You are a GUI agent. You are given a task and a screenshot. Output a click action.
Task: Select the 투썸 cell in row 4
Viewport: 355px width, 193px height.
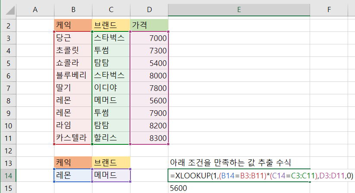pos(111,50)
